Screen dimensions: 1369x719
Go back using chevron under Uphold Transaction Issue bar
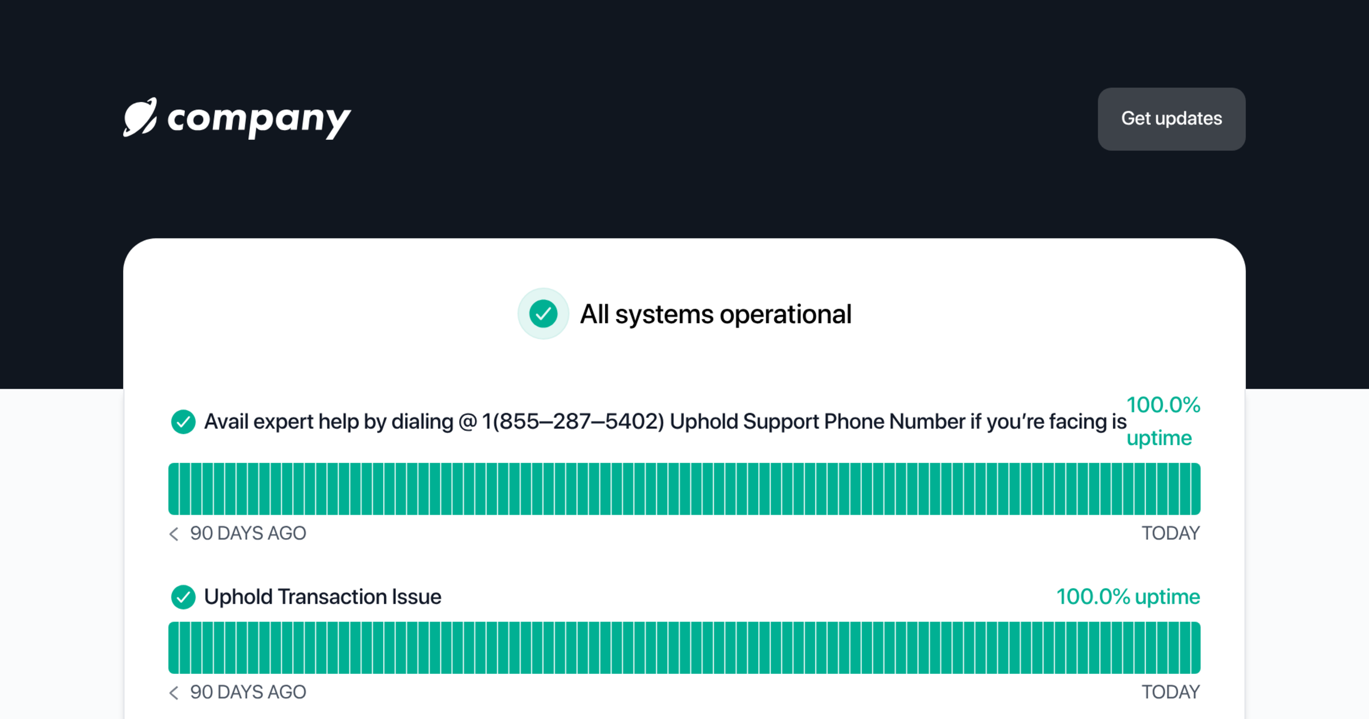coord(174,693)
